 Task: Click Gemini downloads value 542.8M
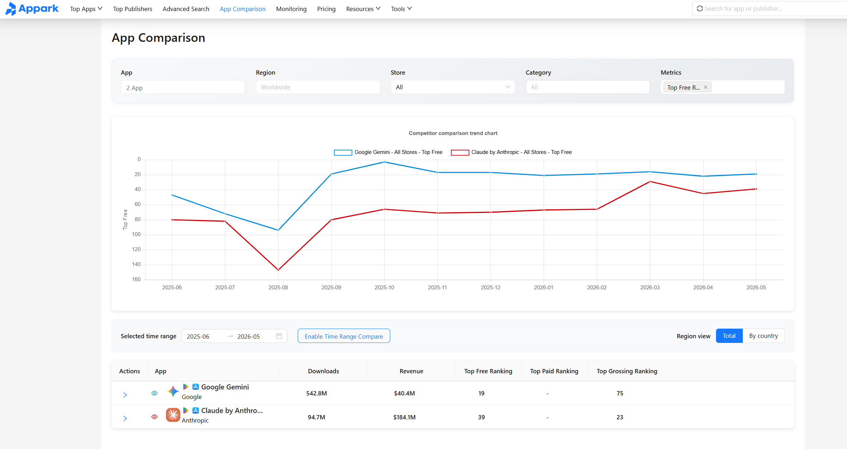[x=317, y=393]
